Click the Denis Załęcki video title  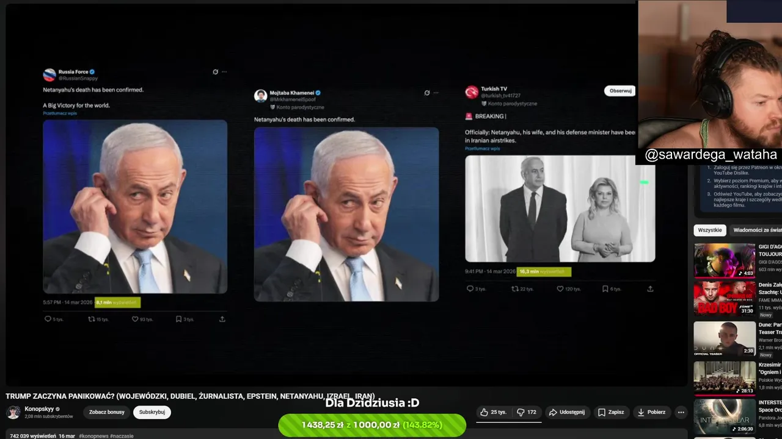click(x=770, y=288)
